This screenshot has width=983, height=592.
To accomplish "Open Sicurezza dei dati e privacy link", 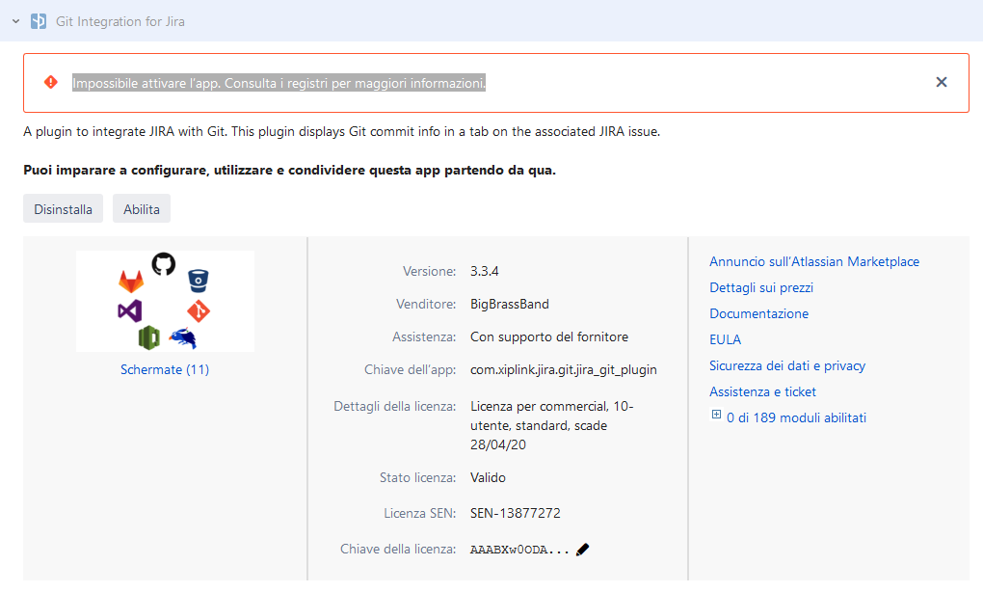I will 787,365.
